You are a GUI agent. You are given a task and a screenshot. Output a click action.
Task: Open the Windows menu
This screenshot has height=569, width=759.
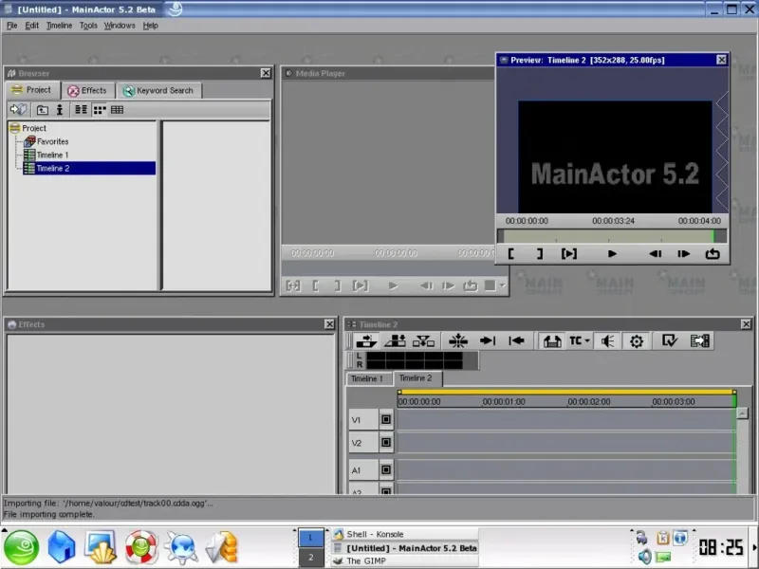click(120, 26)
